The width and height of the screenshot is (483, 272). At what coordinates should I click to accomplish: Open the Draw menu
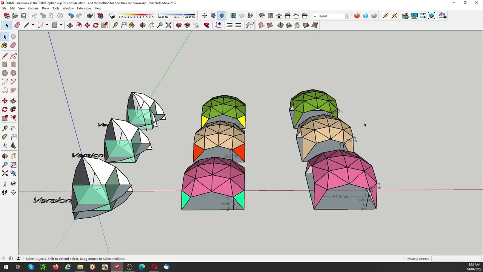click(45, 8)
